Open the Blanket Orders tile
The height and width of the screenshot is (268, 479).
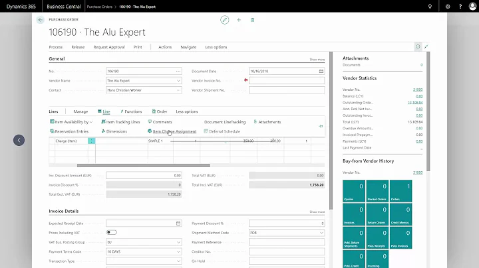377,191
